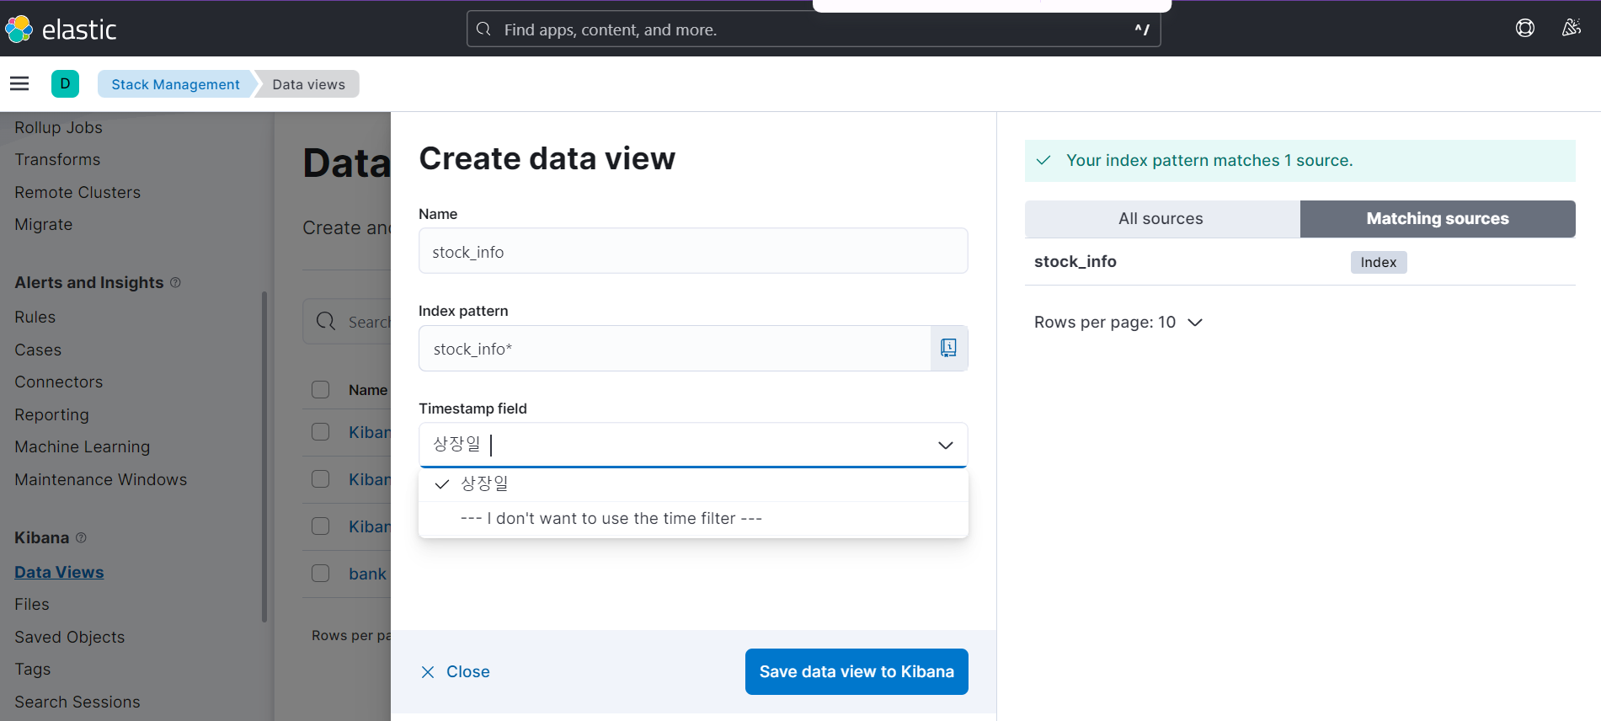
Task: Open Stack Management breadcrumb
Action: (x=175, y=84)
